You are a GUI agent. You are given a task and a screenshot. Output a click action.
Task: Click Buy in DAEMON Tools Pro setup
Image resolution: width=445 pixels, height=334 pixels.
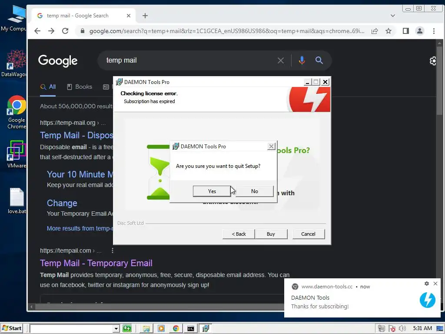[271, 234]
